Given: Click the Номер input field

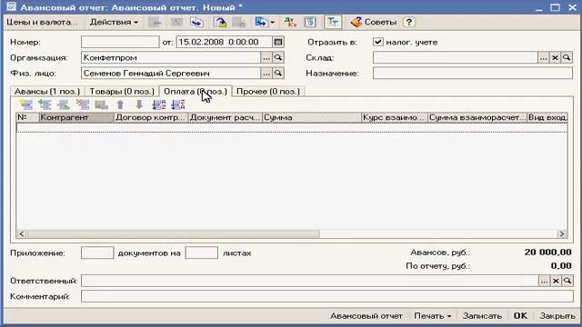Looking at the screenshot, I should point(120,42).
